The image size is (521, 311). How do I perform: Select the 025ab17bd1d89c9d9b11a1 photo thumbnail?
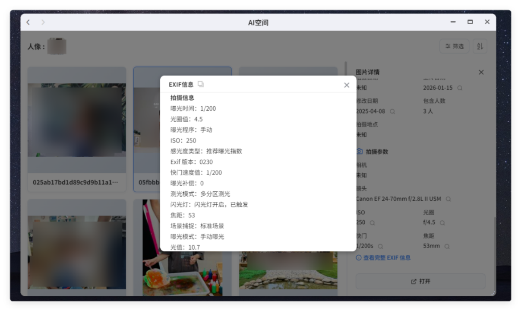(77, 125)
